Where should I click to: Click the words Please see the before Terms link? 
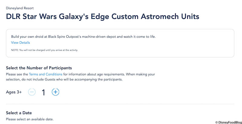pyautogui.click(x=17, y=74)
